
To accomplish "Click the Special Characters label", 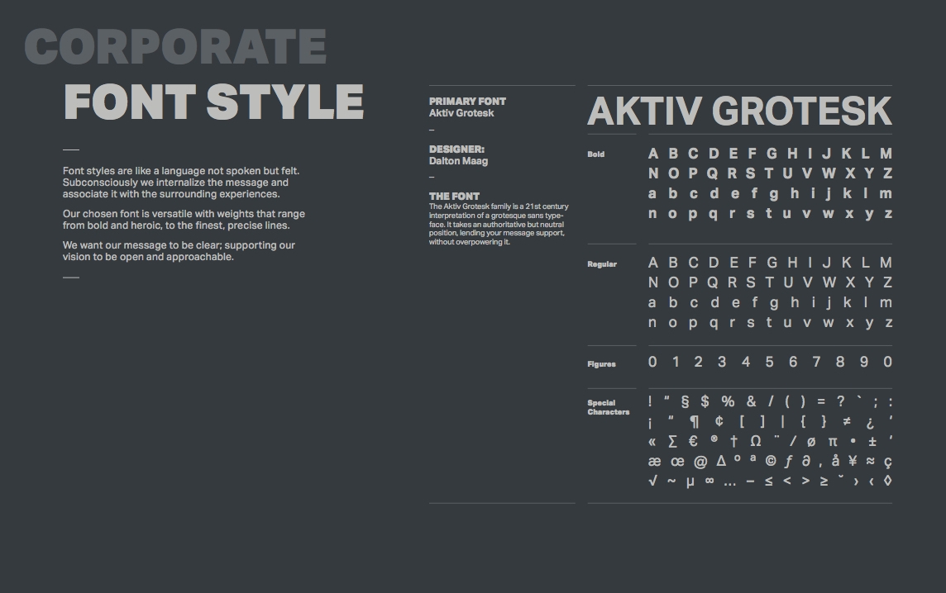I will (x=608, y=407).
